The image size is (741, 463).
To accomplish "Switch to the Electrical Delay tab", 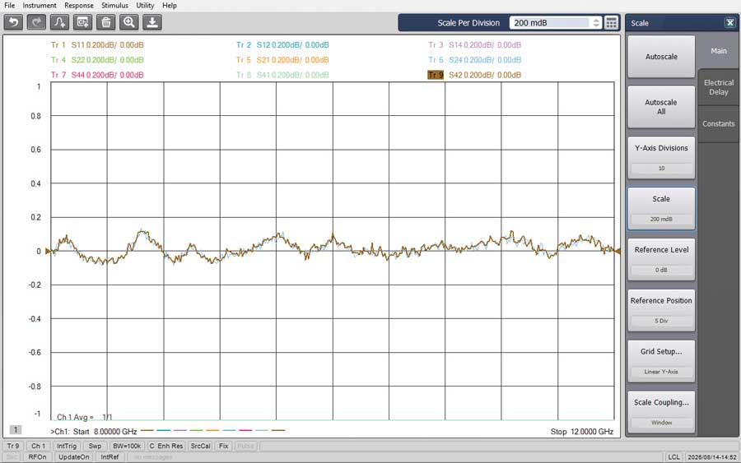I will 718,87.
